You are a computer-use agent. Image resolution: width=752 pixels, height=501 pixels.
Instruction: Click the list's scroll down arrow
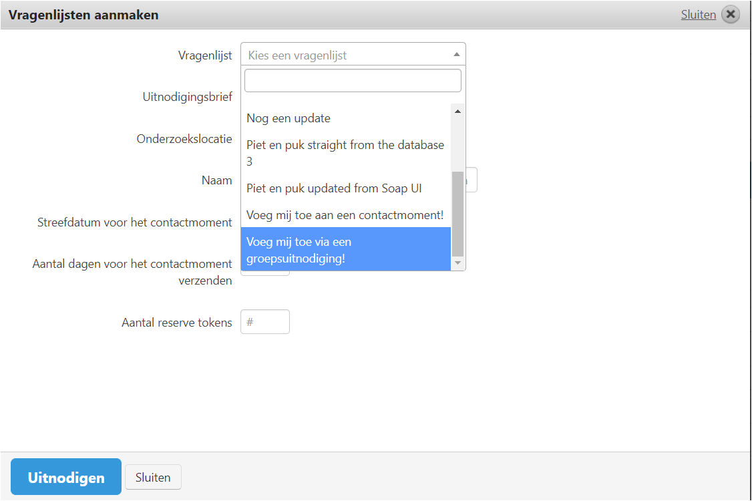click(457, 263)
